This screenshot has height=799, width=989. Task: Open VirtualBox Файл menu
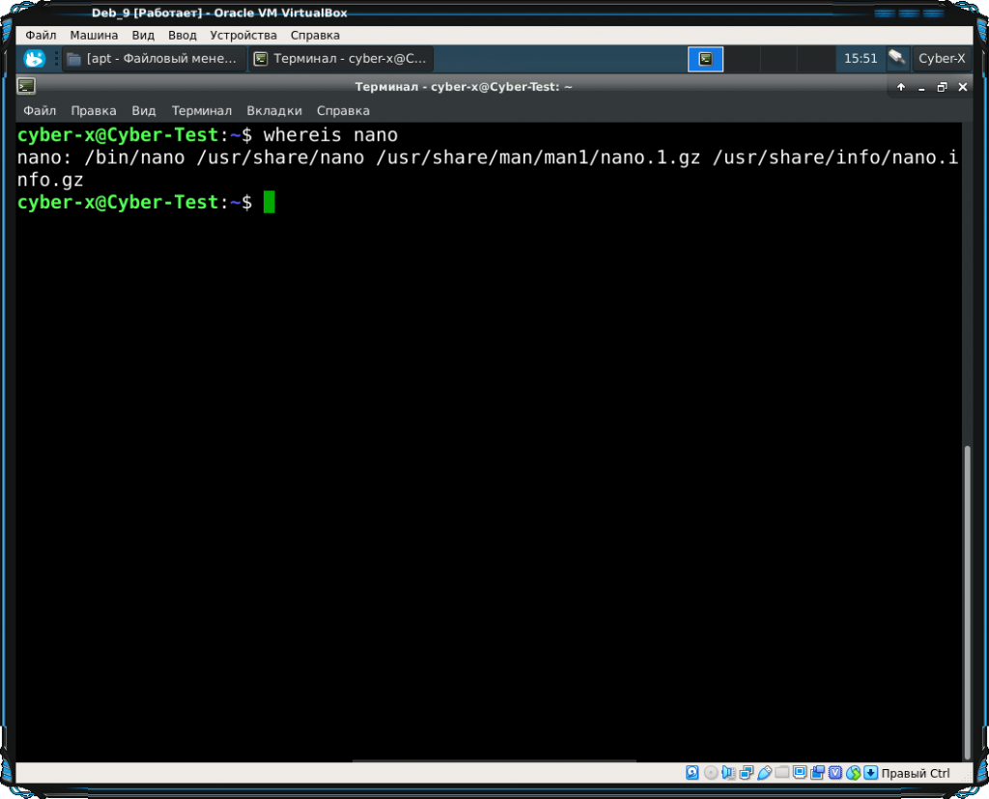41,36
